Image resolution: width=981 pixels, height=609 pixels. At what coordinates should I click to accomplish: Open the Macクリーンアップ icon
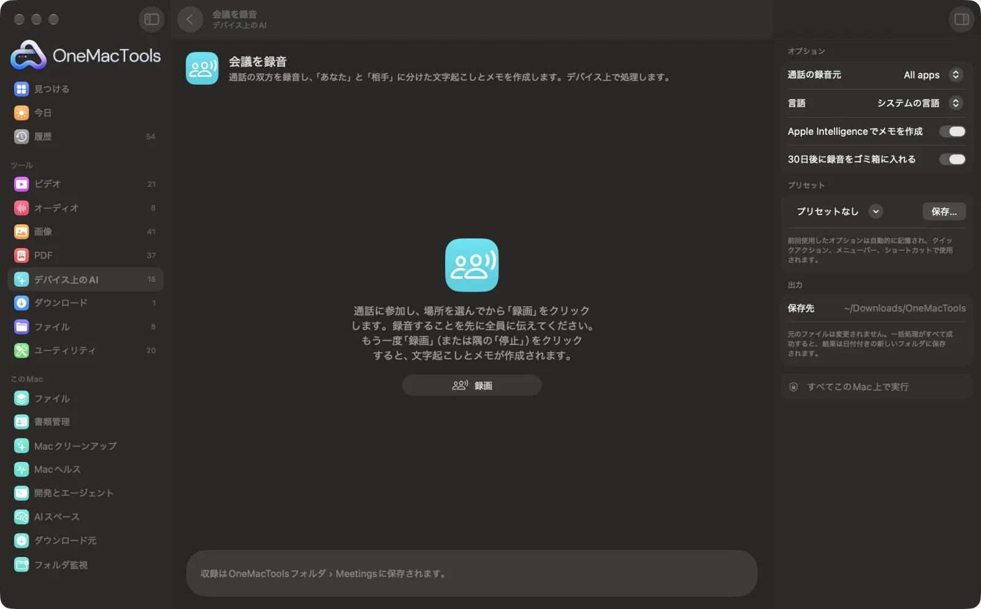tap(21, 445)
